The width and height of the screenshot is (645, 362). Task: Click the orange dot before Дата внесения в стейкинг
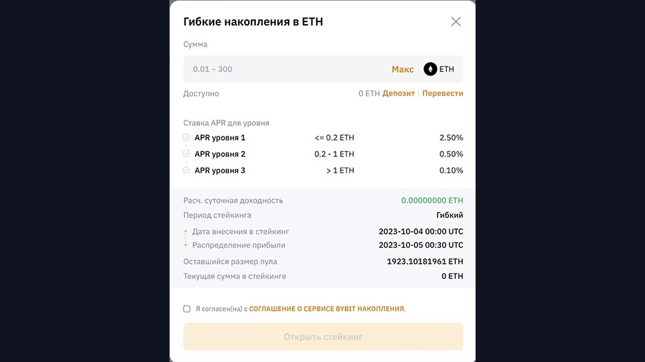click(185, 232)
